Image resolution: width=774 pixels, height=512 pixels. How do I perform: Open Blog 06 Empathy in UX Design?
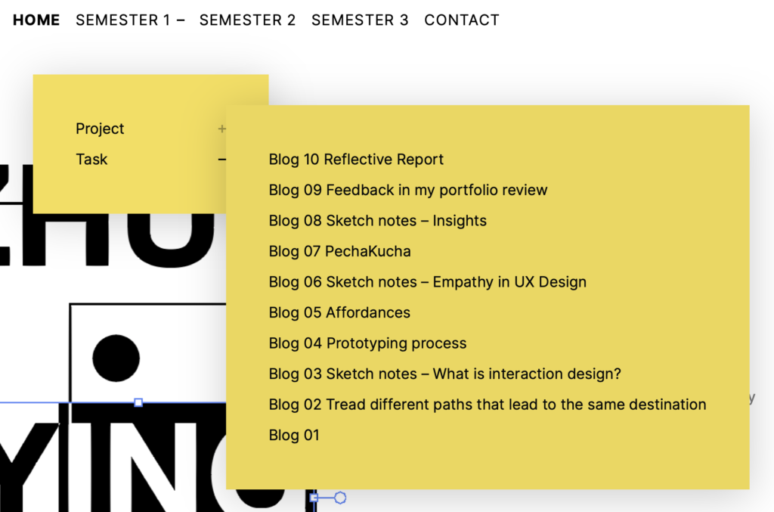(x=428, y=282)
